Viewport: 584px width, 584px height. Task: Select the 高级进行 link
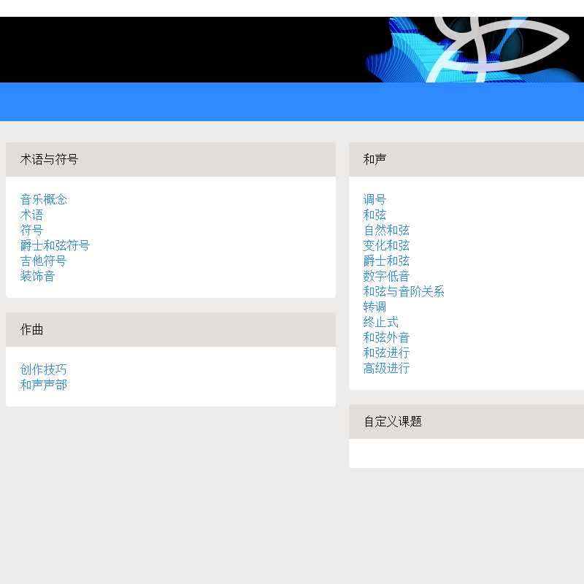pos(386,368)
